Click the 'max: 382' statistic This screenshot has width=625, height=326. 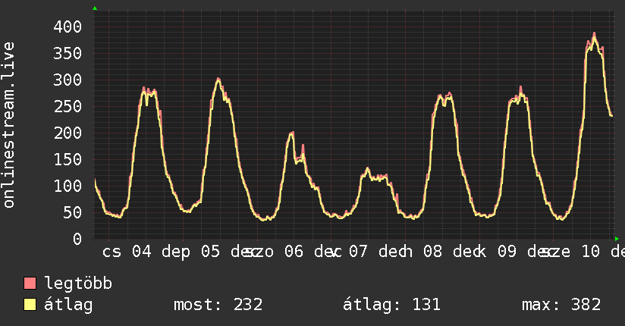coord(561,305)
